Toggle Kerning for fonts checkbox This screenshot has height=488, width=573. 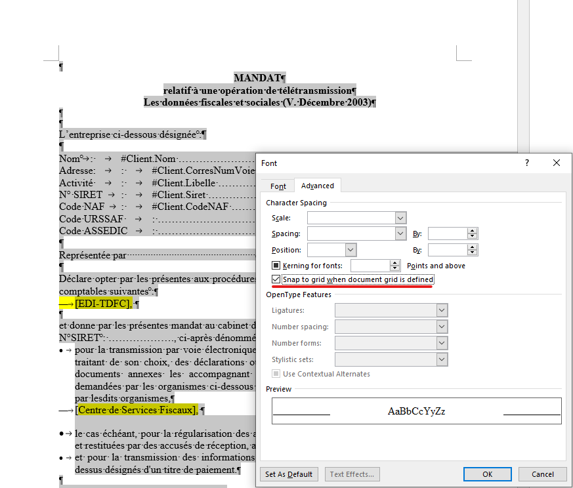[x=276, y=266]
